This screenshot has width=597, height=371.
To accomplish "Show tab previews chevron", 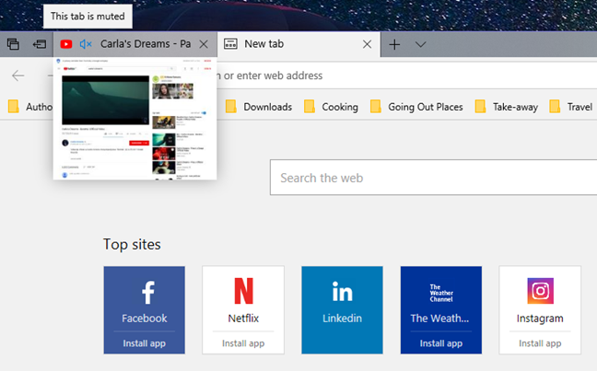I will click(x=420, y=44).
